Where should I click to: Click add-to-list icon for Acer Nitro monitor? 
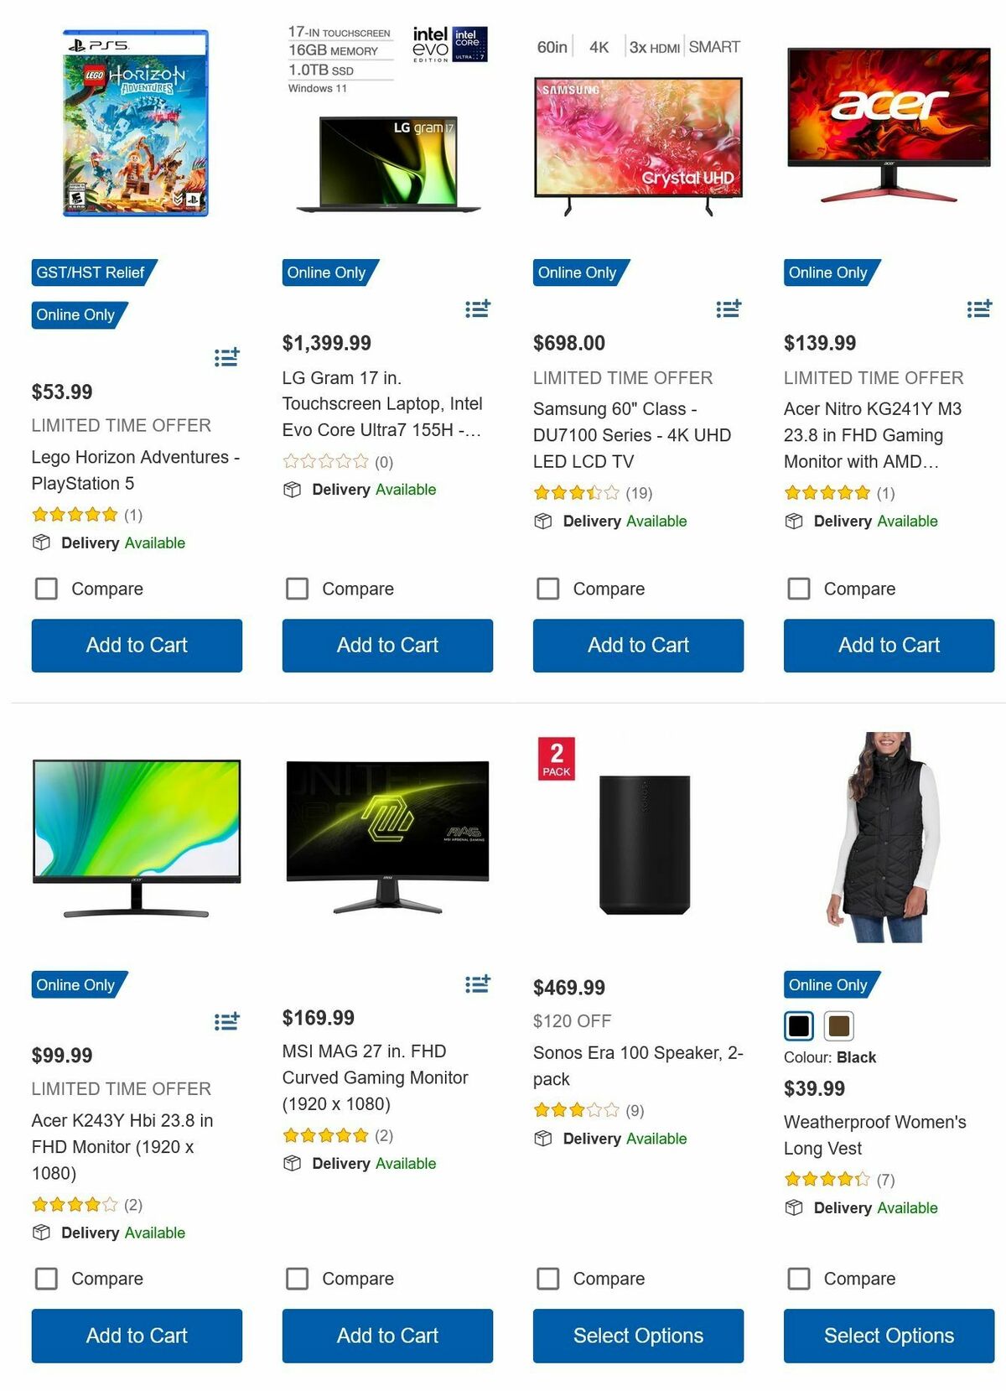(979, 309)
